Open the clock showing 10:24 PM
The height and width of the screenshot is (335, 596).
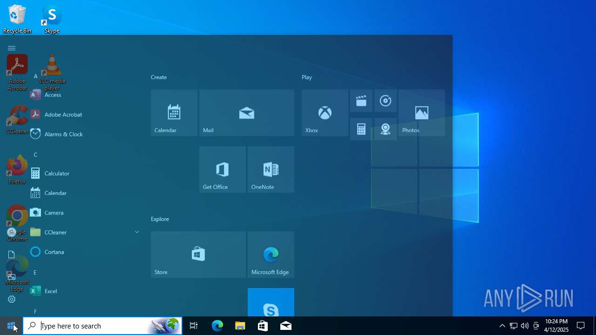coord(556,326)
